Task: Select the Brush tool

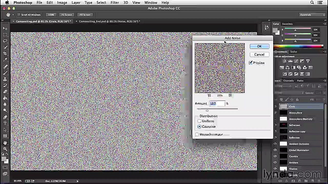Action: [5, 73]
